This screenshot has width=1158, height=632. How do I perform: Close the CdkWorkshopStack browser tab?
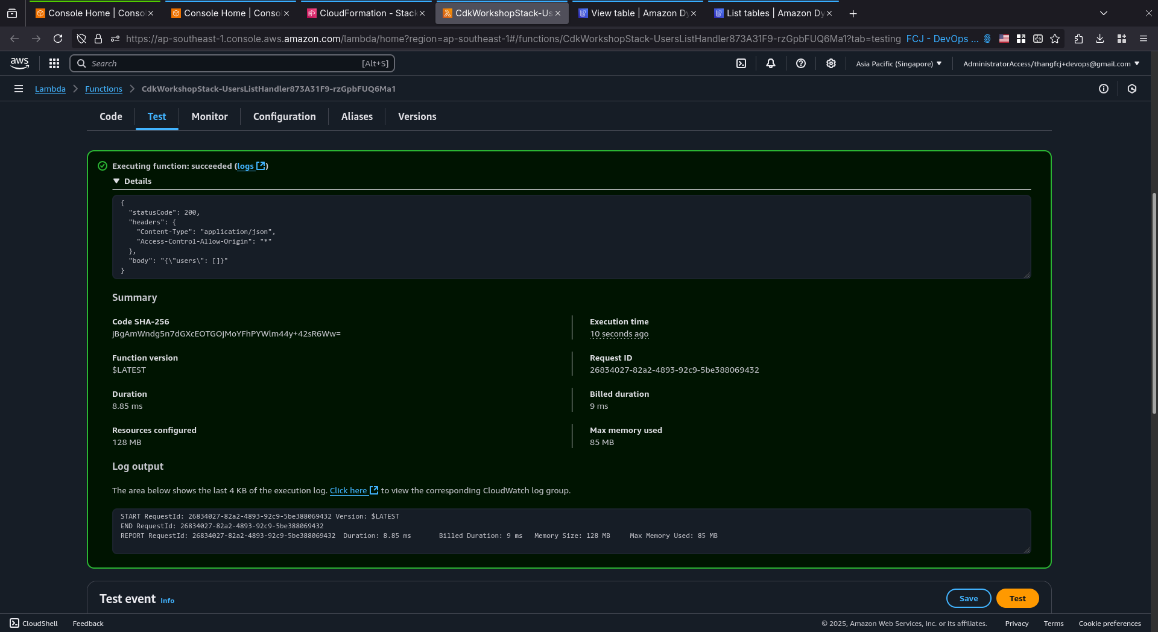(558, 13)
